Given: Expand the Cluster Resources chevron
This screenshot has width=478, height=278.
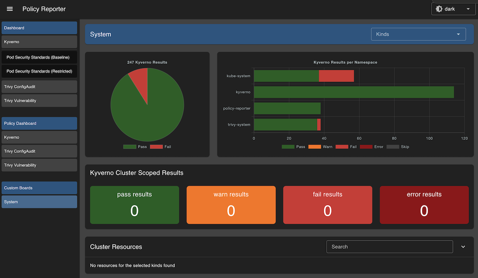Looking at the screenshot, I should click(463, 247).
